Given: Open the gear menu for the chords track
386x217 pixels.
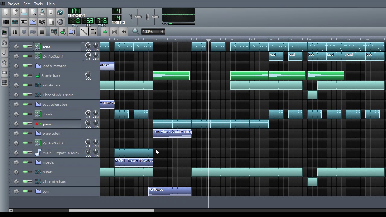Looking at the screenshot, I should click(16, 114).
